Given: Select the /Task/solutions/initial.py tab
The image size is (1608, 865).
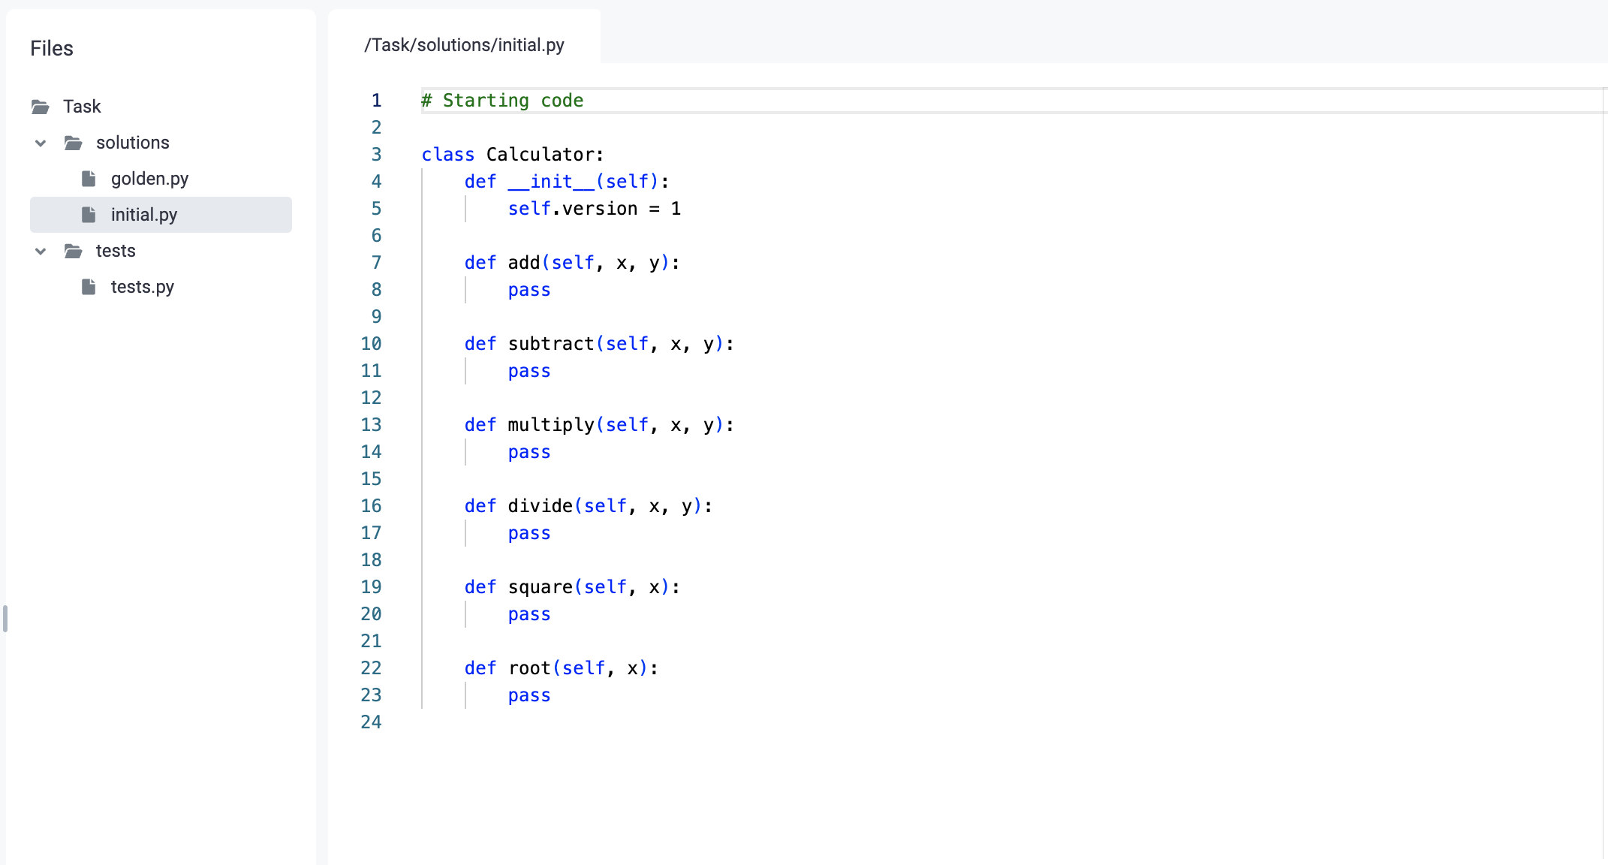Looking at the screenshot, I should (x=464, y=45).
